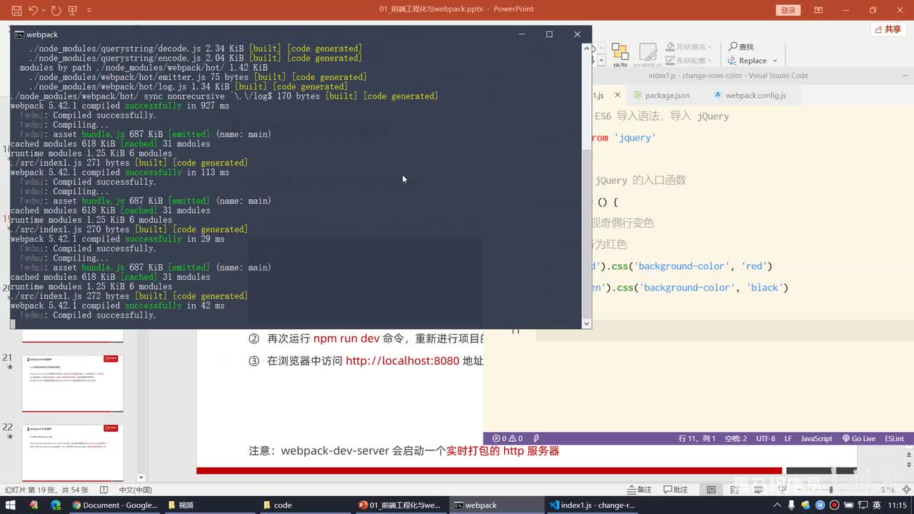Open Firefox from taskbar
This screenshot has width=914, height=514.
[x=34, y=505]
